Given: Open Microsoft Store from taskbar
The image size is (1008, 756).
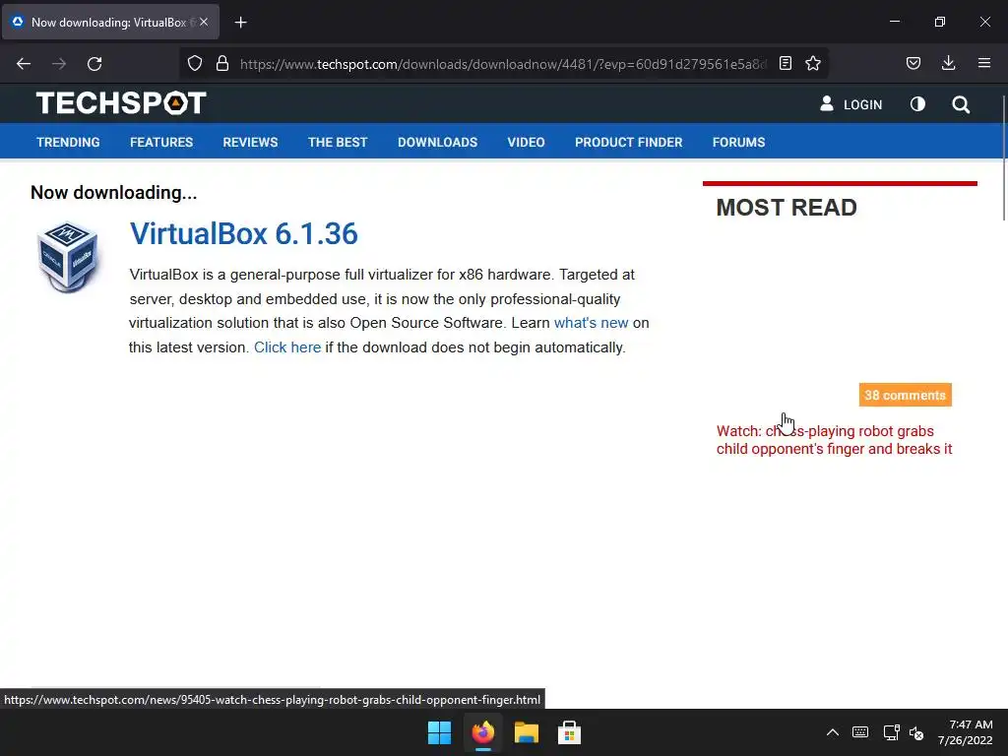Looking at the screenshot, I should pos(569,732).
